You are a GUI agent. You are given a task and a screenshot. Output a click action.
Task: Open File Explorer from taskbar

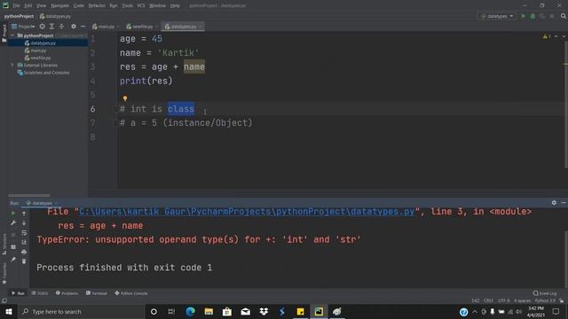tap(209, 311)
